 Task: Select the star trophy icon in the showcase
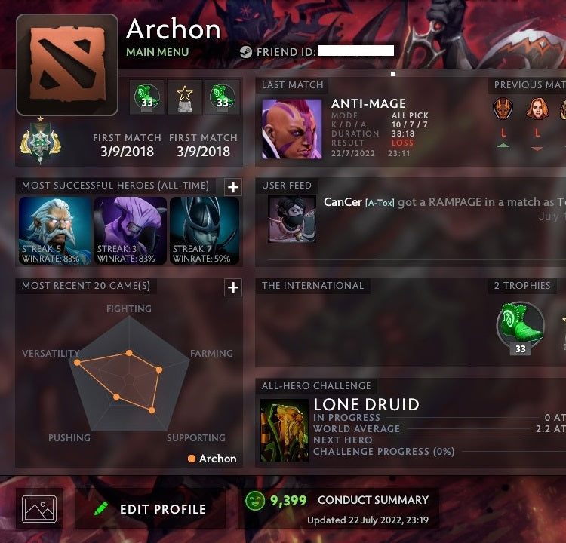[184, 97]
